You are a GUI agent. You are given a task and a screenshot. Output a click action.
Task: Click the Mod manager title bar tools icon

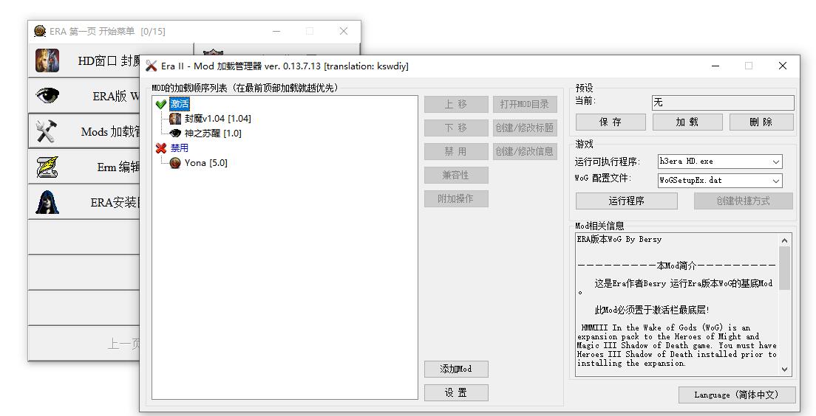point(152,66)
